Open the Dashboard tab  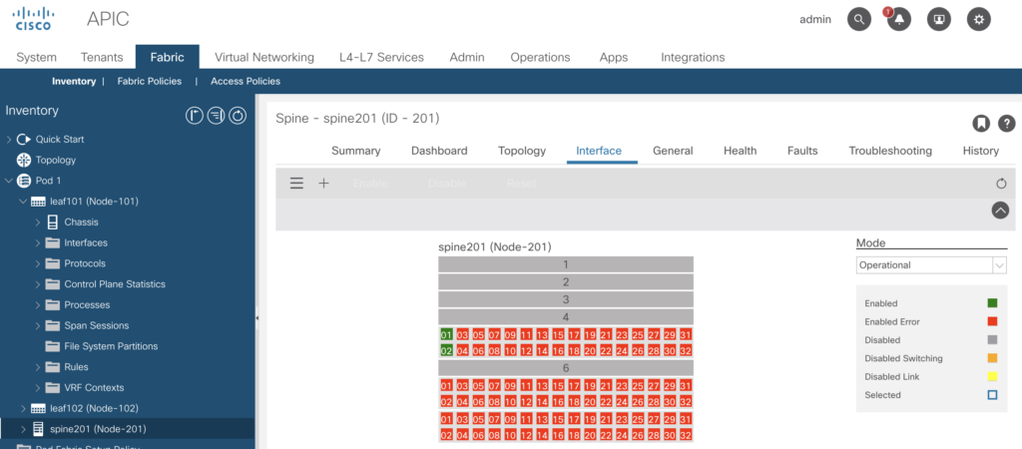point(439,151)
